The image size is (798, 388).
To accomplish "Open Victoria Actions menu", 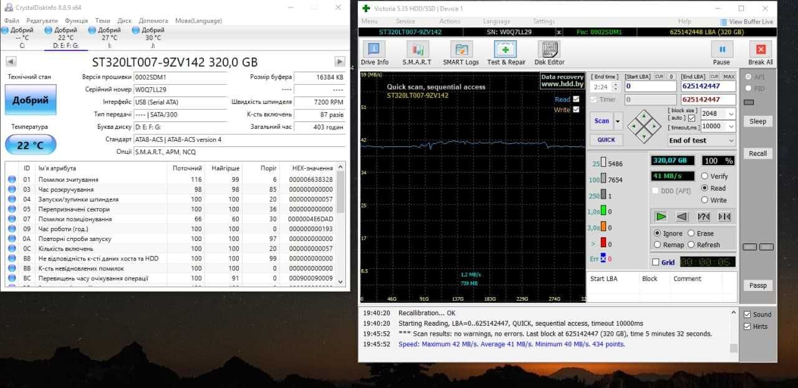I will (x=449, y=21).
